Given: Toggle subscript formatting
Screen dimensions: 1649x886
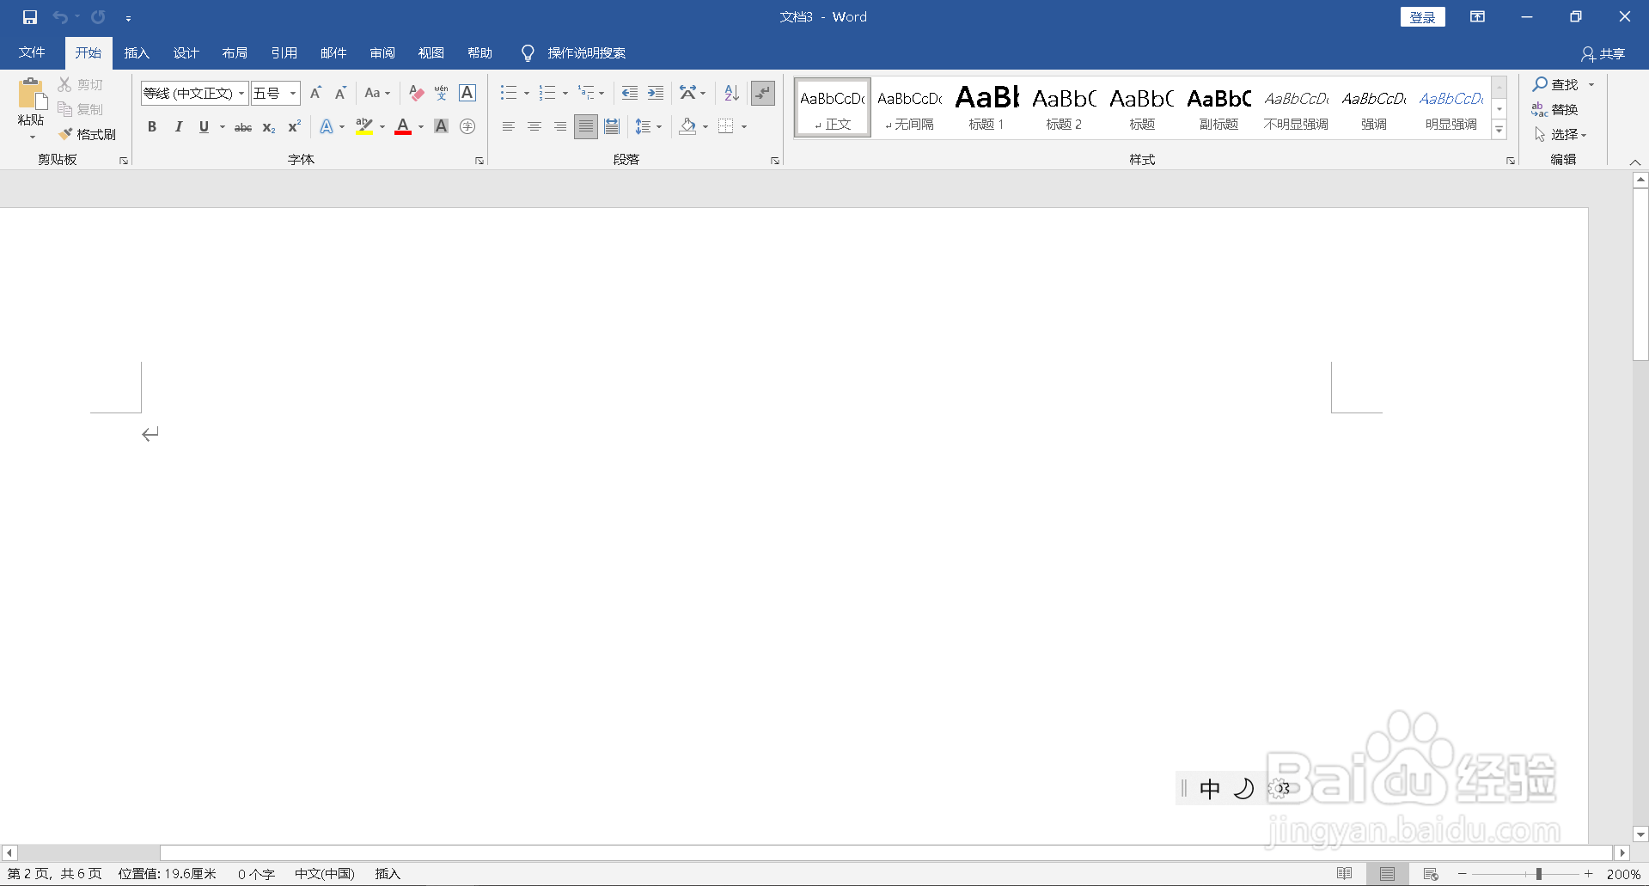Looking at the screenshot, I should [x=269, y=127].
